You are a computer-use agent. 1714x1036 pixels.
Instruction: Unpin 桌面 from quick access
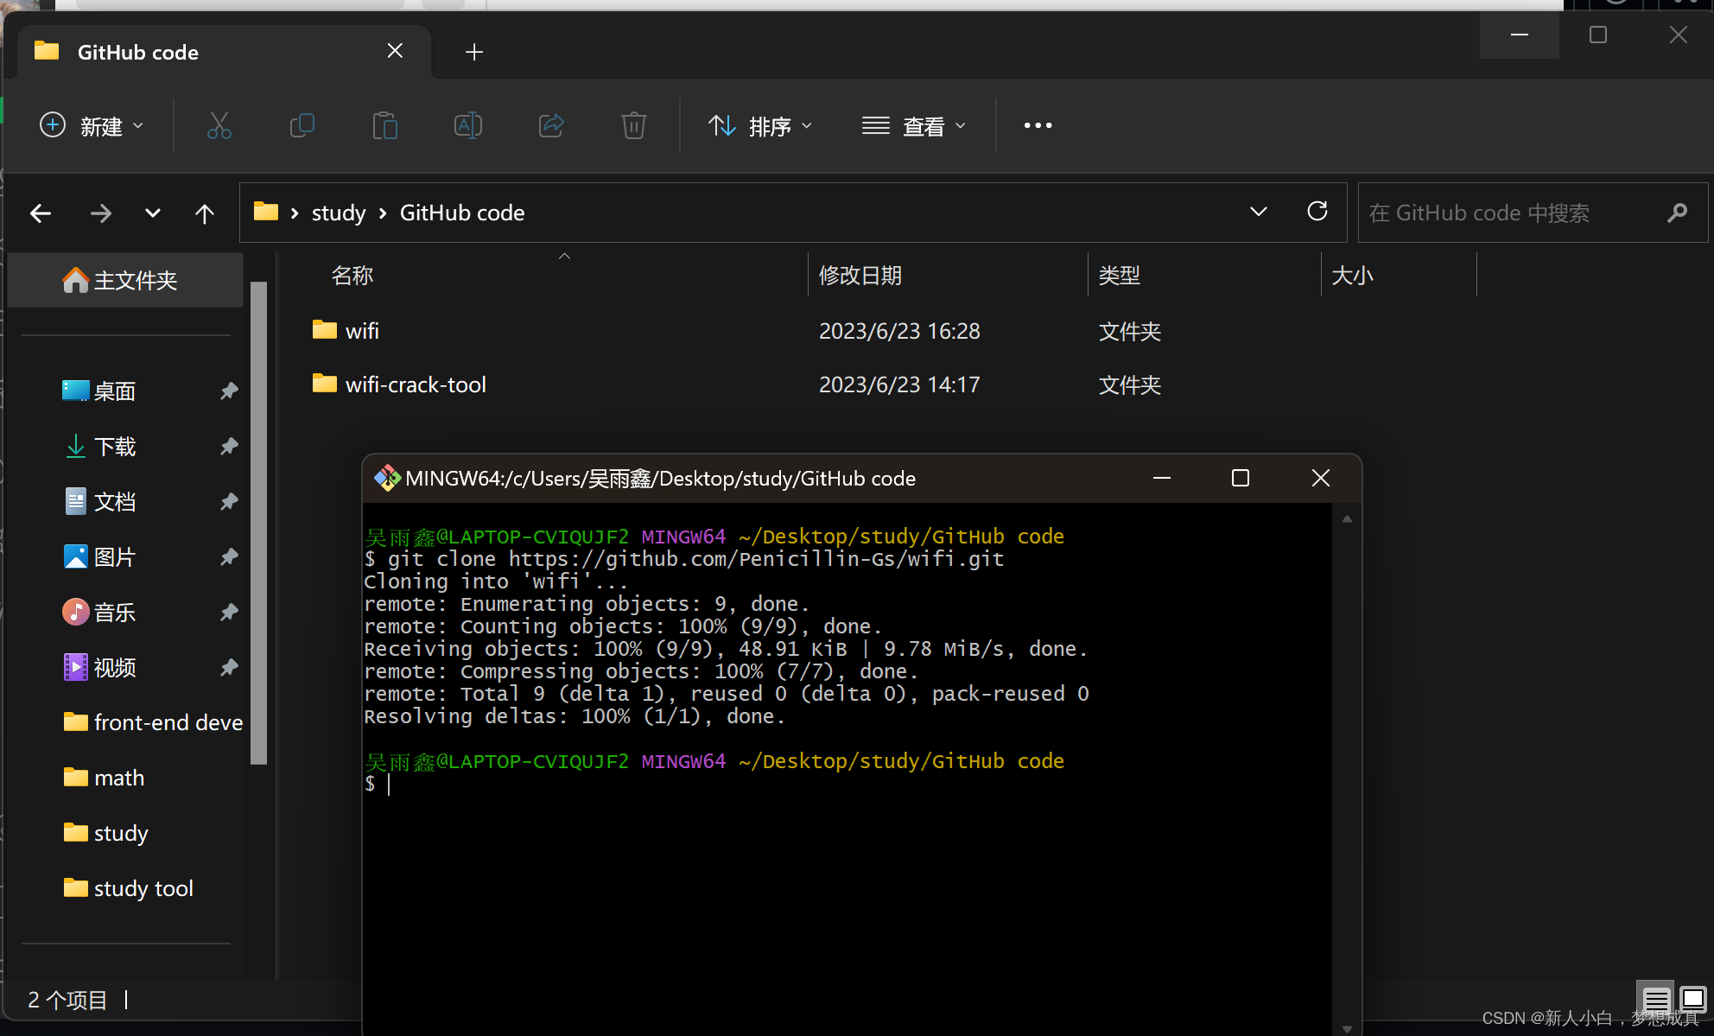click(228, 391)
